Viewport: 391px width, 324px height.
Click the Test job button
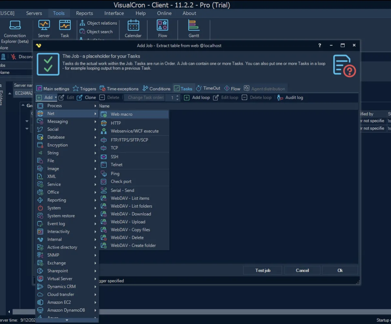[x=263, y=270]
